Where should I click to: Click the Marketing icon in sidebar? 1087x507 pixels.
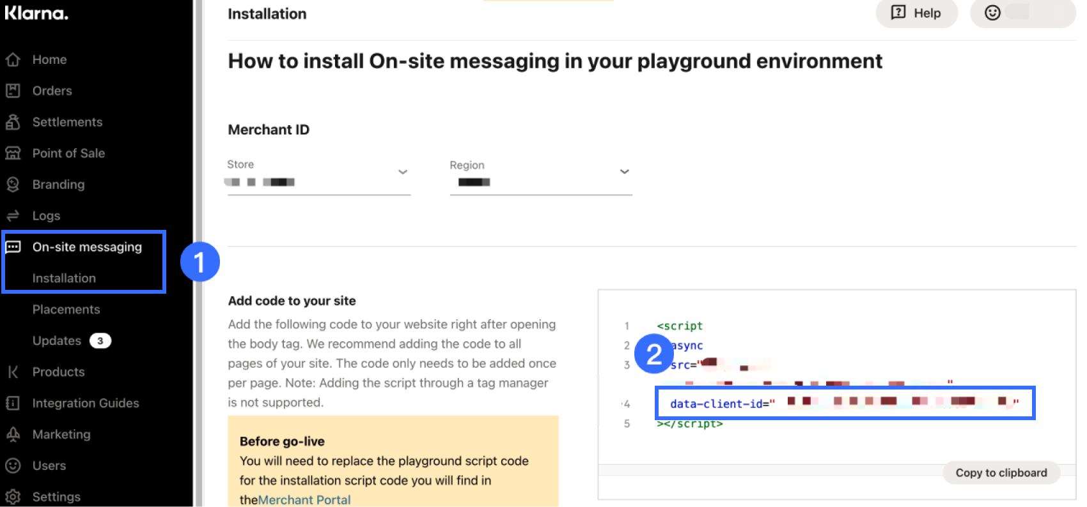[x=13, y=434]
